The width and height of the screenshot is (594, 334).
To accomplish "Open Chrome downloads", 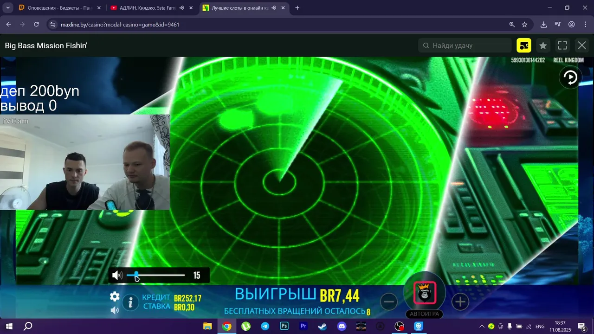I will 544,25.
